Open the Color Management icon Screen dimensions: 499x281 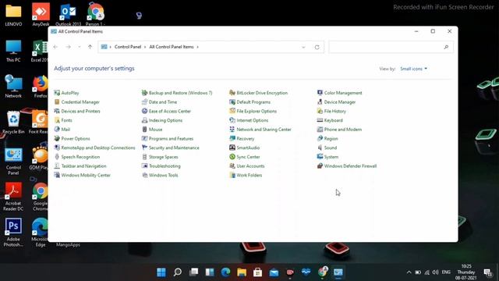[x=320, y=93]
